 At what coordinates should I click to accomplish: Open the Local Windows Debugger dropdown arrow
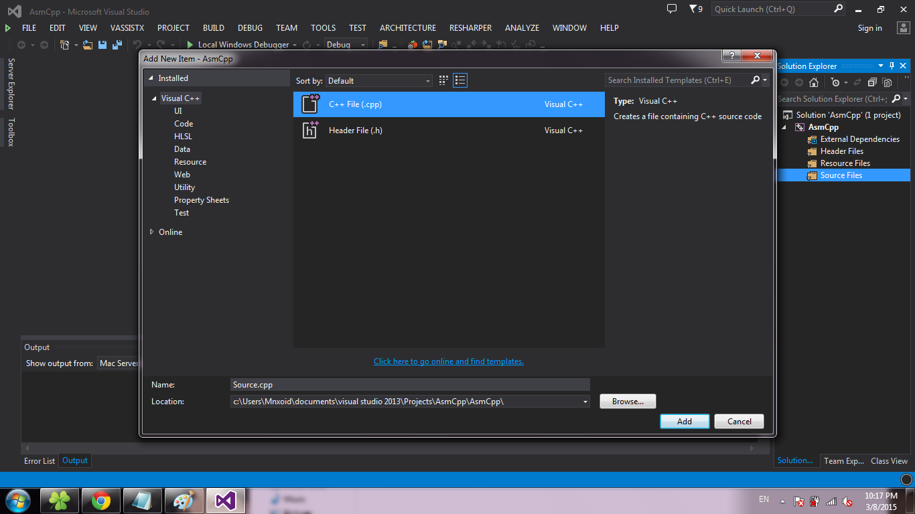pyautogui.click(x=295, y=45)
